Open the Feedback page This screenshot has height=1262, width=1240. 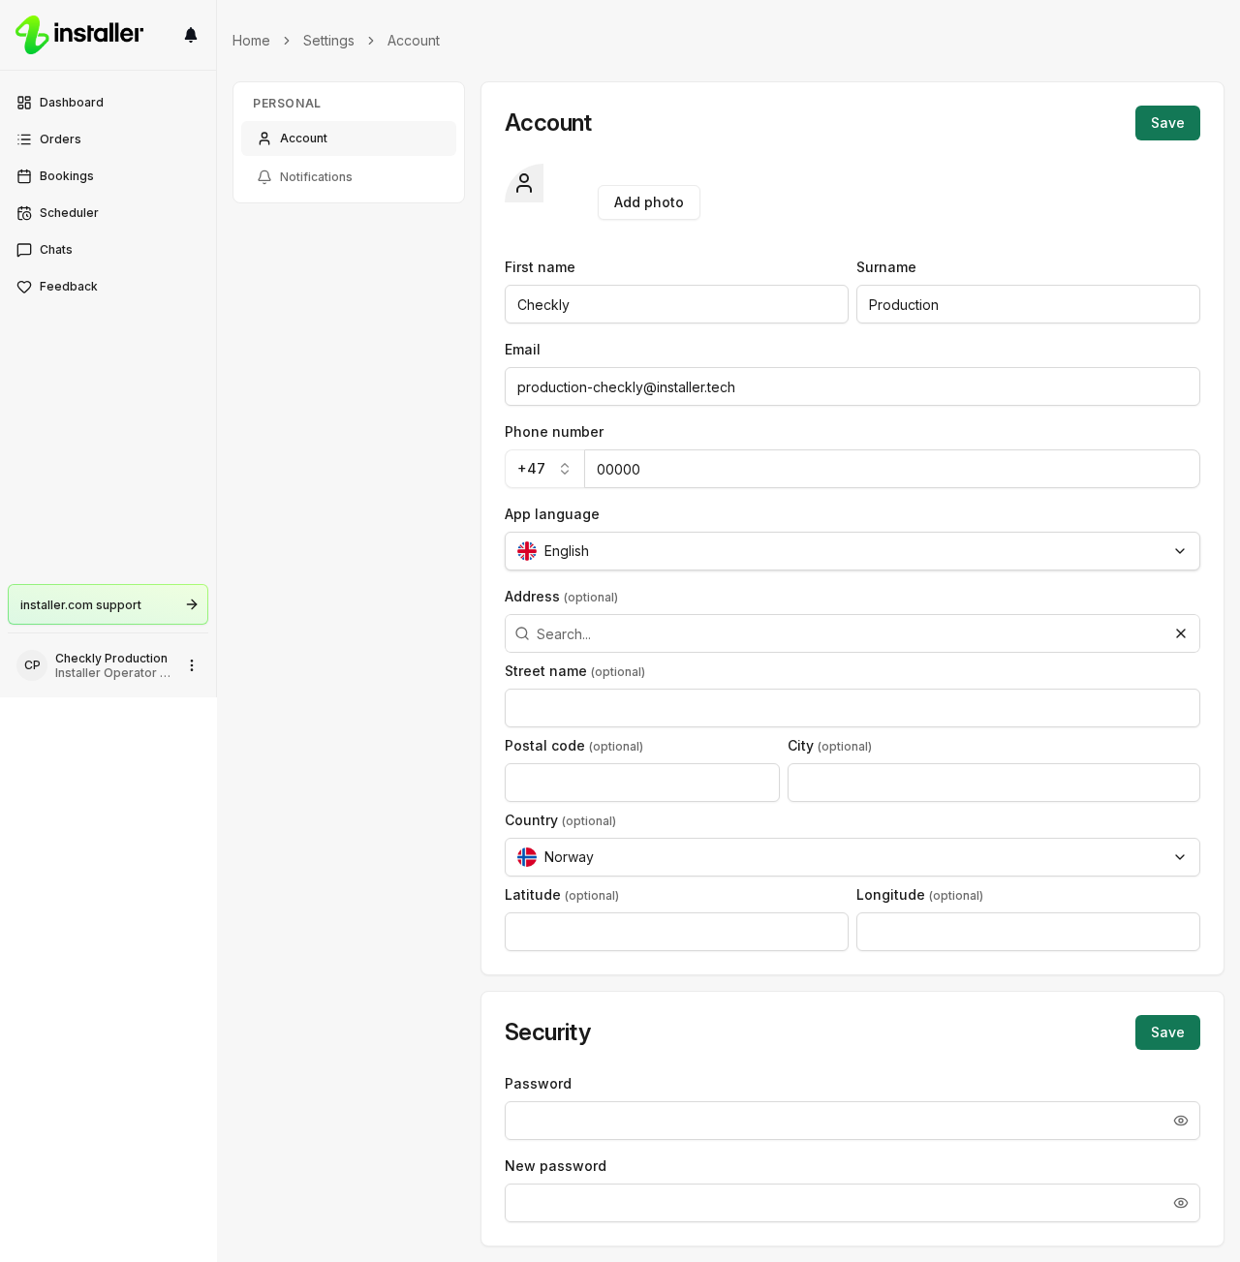pyautogui.click(x=108, y=287)
